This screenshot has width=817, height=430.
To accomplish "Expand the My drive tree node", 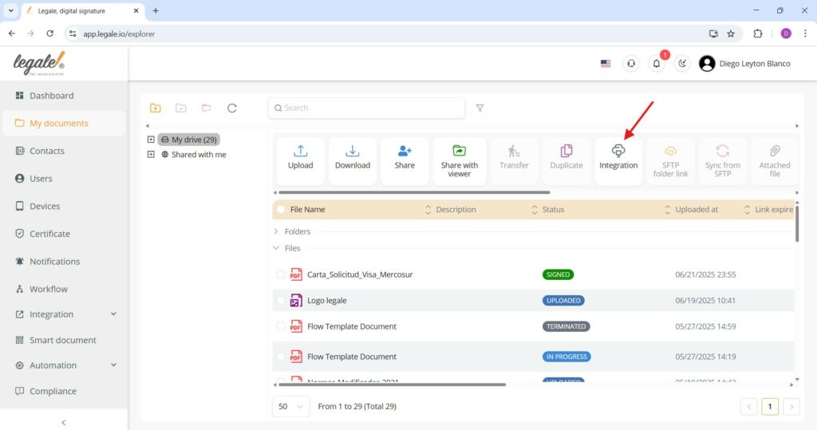I will tap(151, 140).
